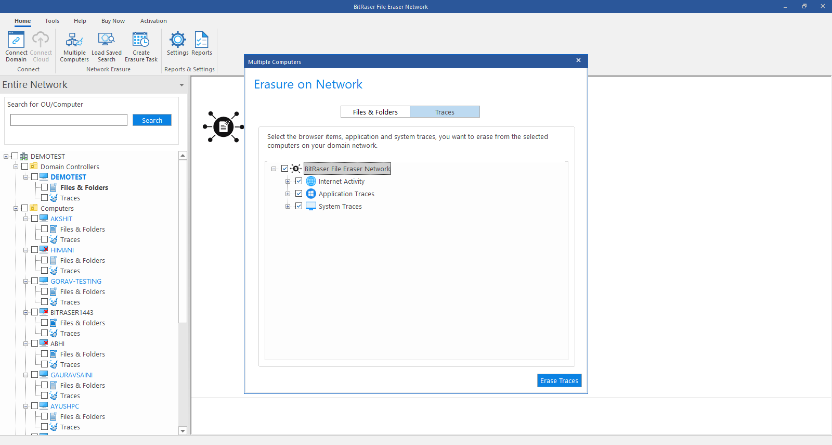832x445 pixels.
Task: Uncheck the Internet Activity checkbox
Action: [x=298, y=181]
